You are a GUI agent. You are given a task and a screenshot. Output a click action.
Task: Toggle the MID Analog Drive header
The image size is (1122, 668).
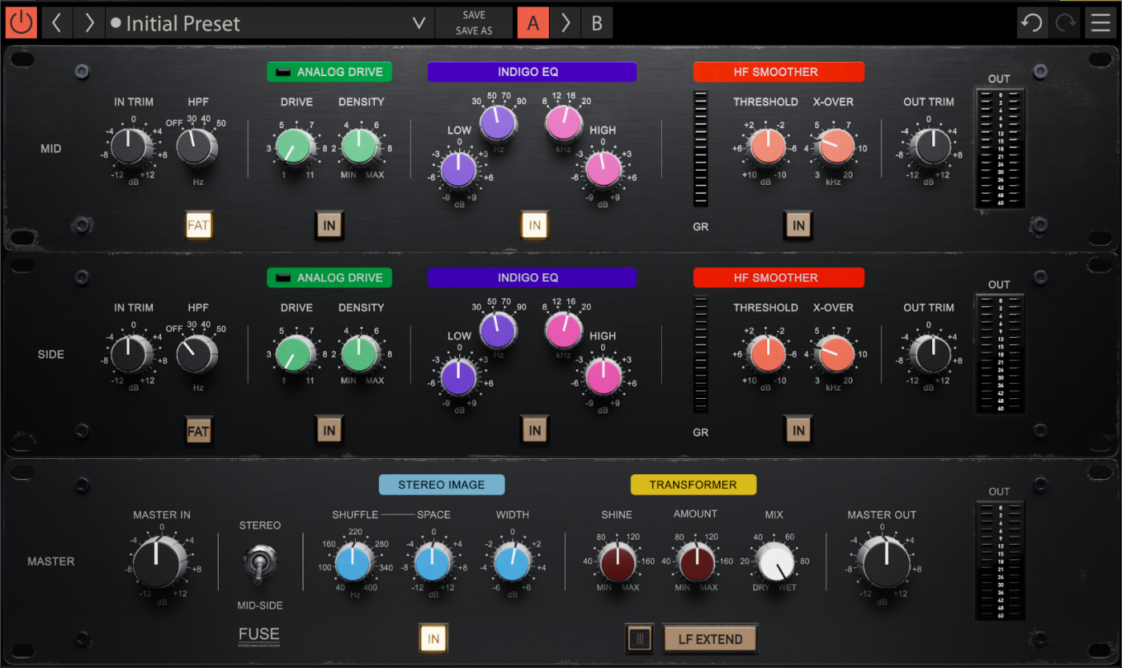coord(329,72)
